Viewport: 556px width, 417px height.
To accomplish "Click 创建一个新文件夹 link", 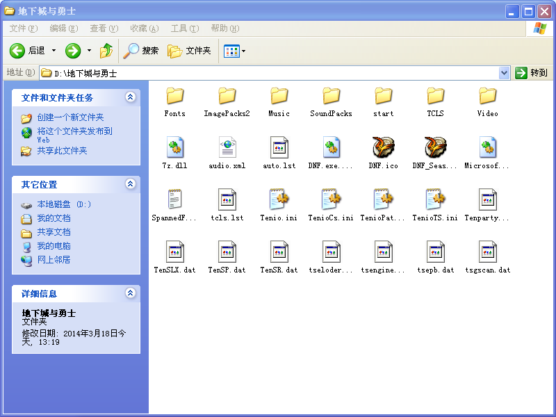I will pyautogui.click(x=70, y=117).
